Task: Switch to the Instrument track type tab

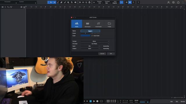Action: coord(87,24)
